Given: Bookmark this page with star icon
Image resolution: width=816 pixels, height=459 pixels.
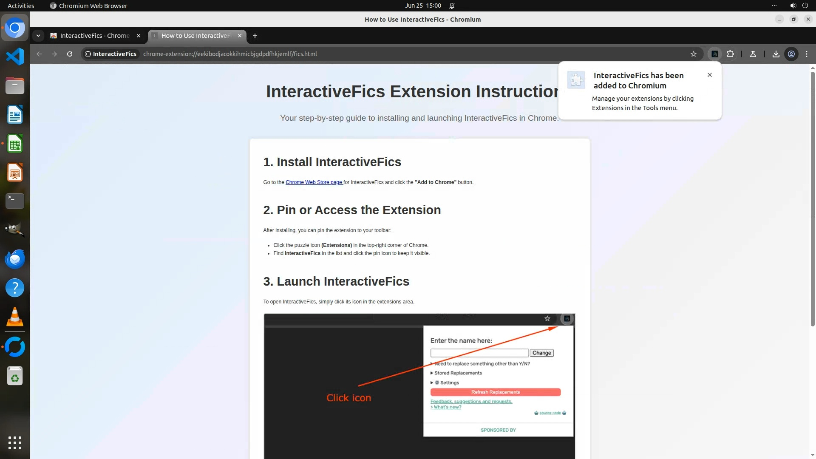Looking at the screenshot, I should click(x=694, y=54).
